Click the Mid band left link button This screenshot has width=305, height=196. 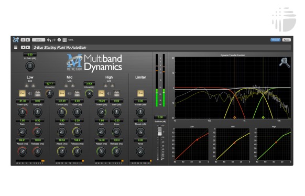(x=66, y=85)
